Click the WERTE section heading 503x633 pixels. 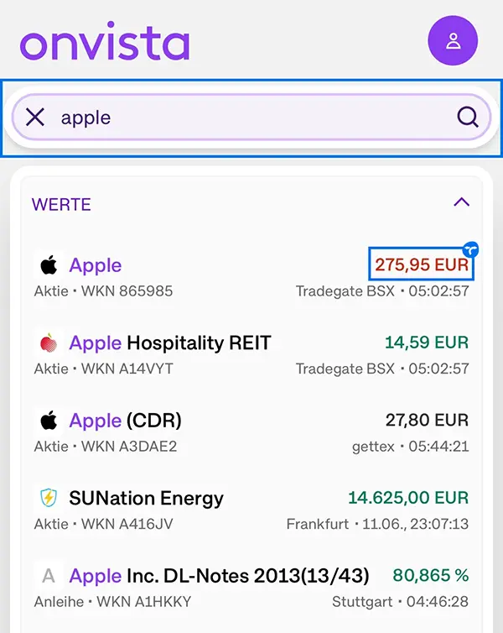(61, 205)
